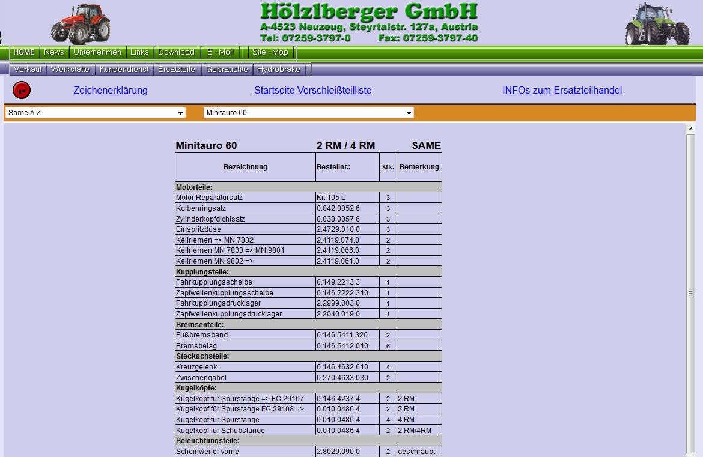
Task: Open the Zeichenerklärung link
Action: [111, 91]
